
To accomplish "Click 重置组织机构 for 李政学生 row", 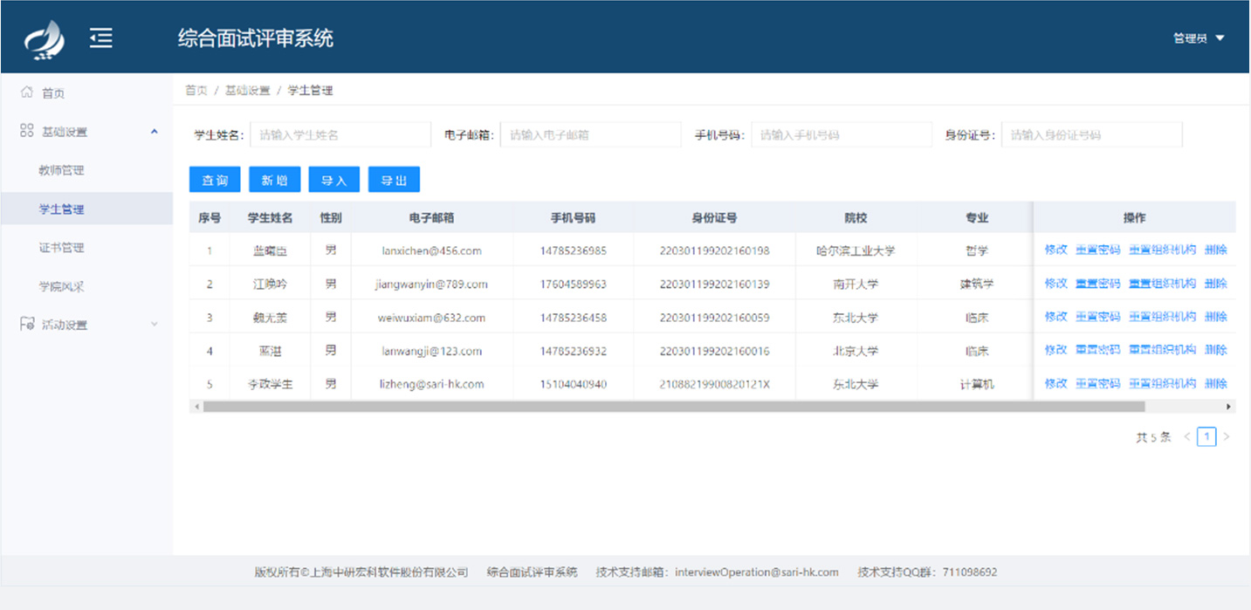I will (1162, 383).
